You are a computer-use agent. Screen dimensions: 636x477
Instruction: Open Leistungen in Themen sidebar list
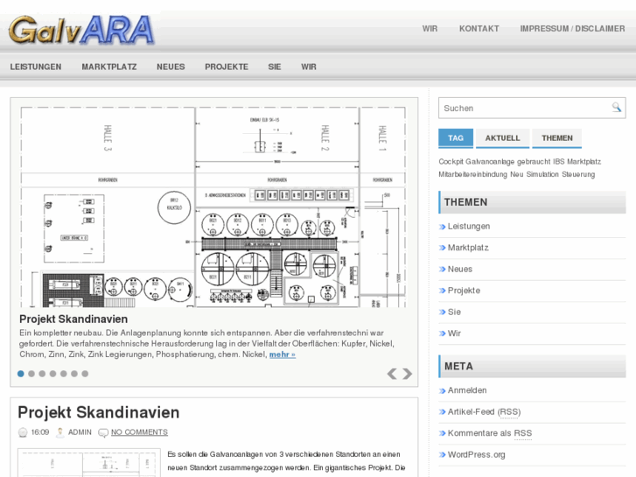tap(469, 227)
